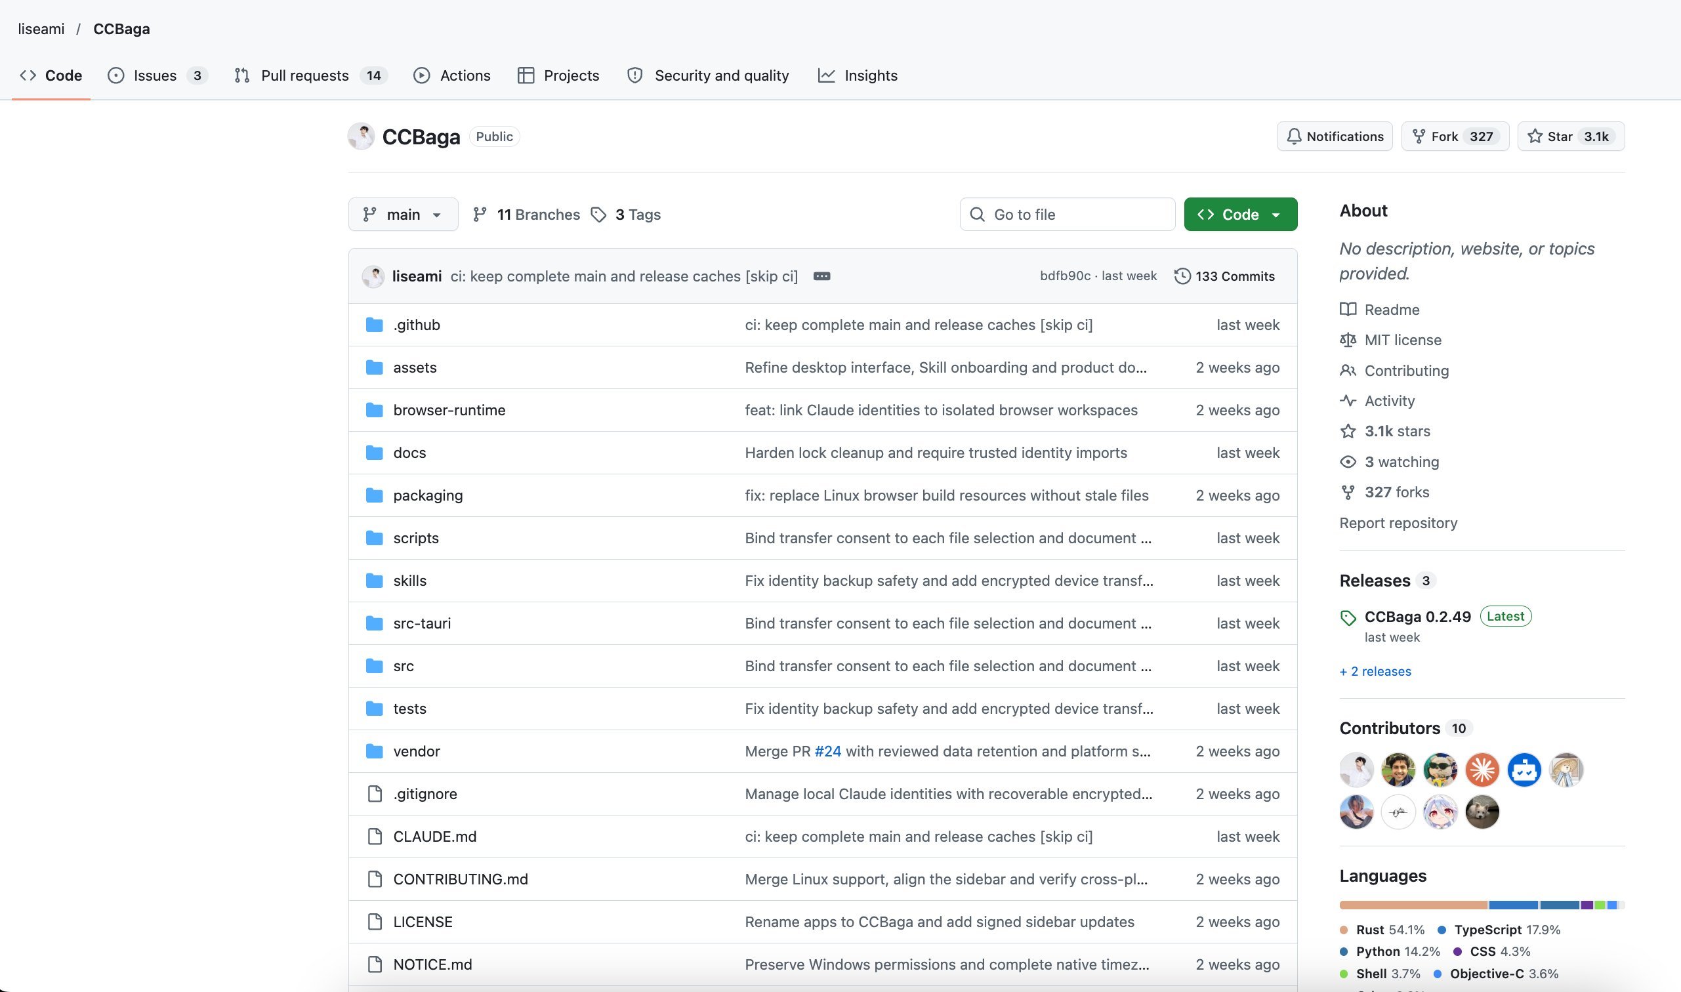Click the commit history clock icon
The width and height of the screenshot is (1681, 992).
pos(1182,276)
